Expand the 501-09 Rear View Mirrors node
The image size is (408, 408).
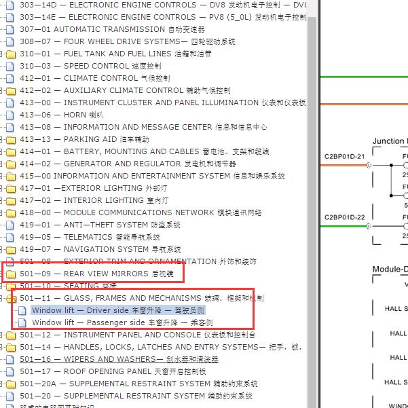coord(1,274)
